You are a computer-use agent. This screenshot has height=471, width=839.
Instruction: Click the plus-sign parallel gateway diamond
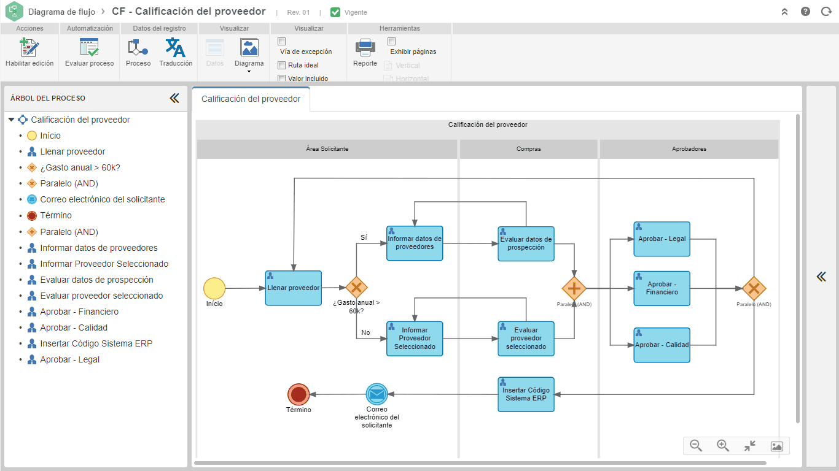click(574, 288)
